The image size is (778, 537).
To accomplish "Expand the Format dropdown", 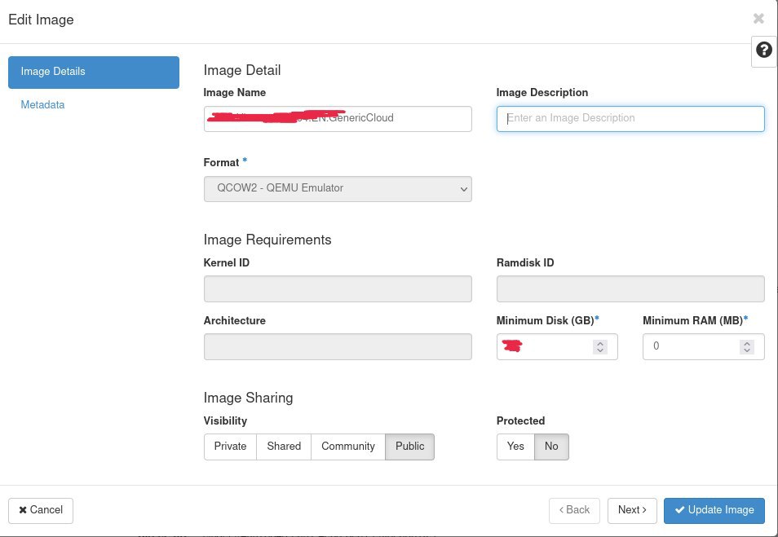I will coord(338,188).
